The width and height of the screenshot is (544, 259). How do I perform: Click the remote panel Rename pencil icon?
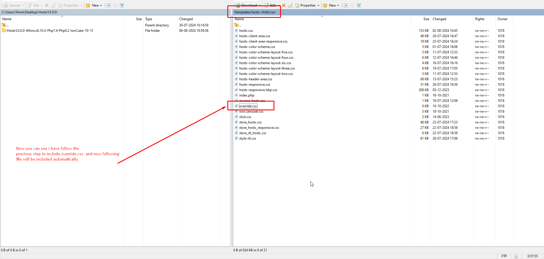pos(290,5)
